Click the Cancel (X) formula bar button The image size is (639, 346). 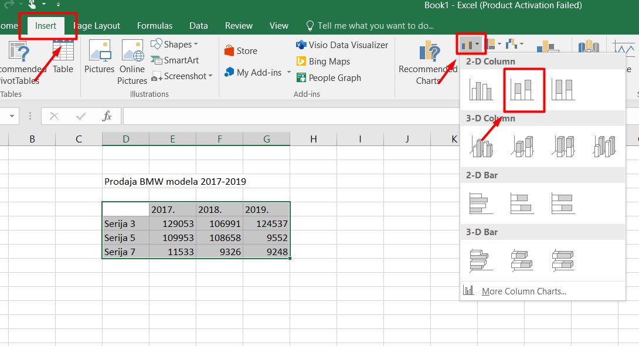[54, 116]
